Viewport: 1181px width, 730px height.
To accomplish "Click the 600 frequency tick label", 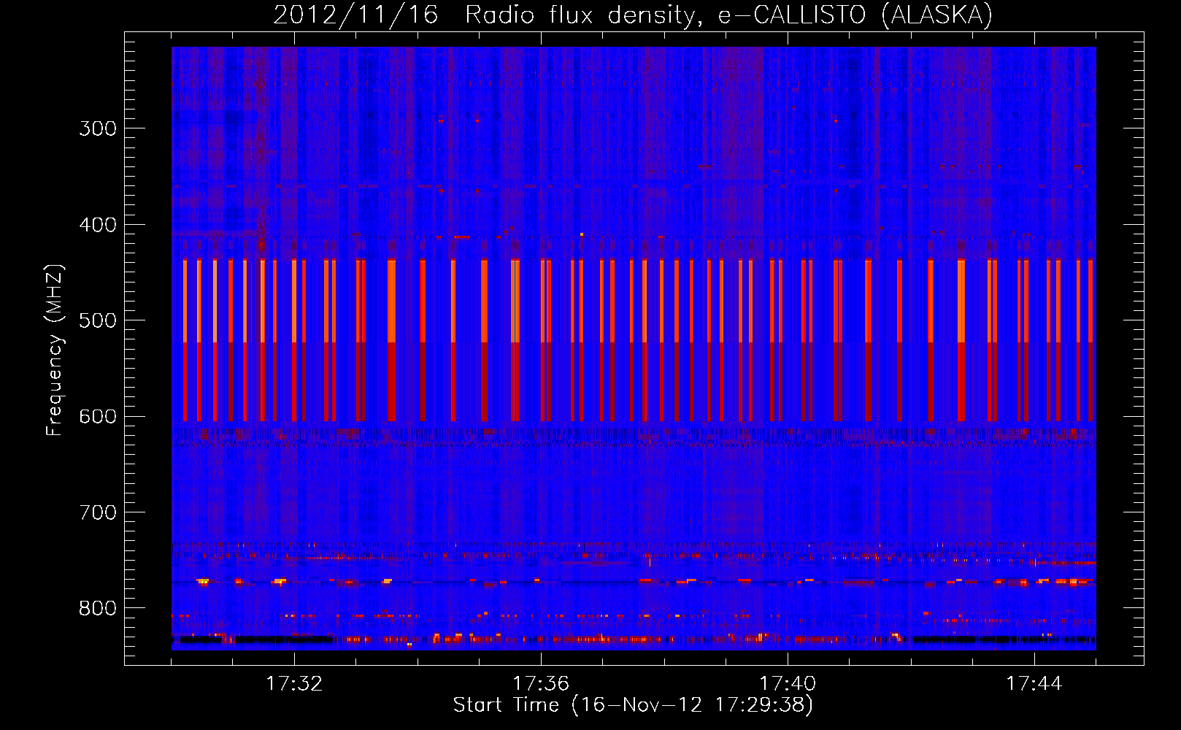I will (x=98, y=417).
